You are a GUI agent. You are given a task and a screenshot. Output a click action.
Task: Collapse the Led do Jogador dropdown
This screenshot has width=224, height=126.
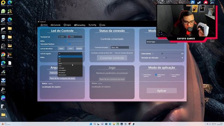tap(70, 54)
